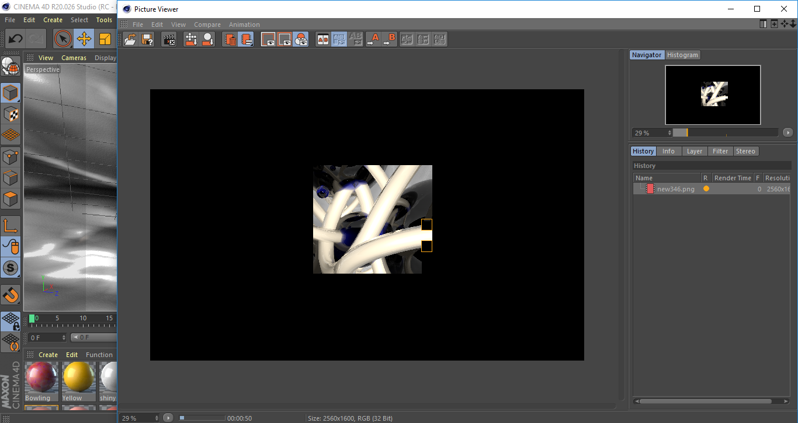Screen dimensions: 798x423
Task: Click the History horizontal scrollbar
Action: point(706,401)
